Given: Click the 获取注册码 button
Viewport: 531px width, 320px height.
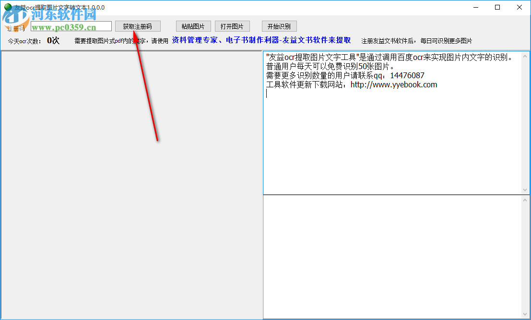Looking at the screenshot, I should pos(138,26).
